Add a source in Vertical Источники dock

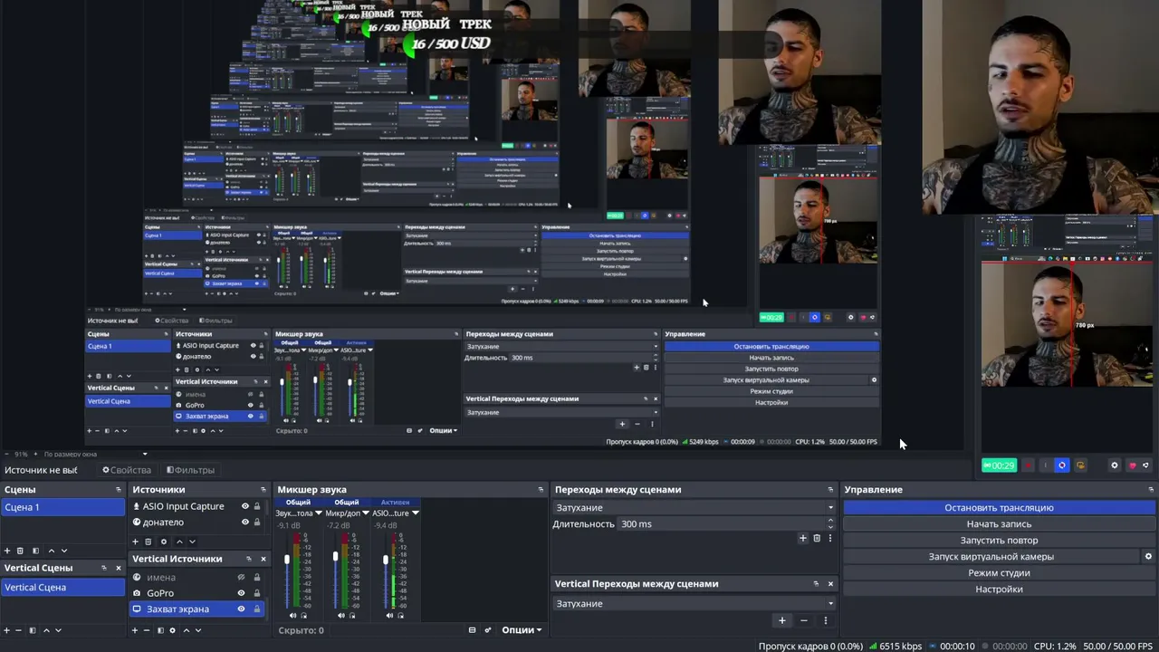click(136, 630)
